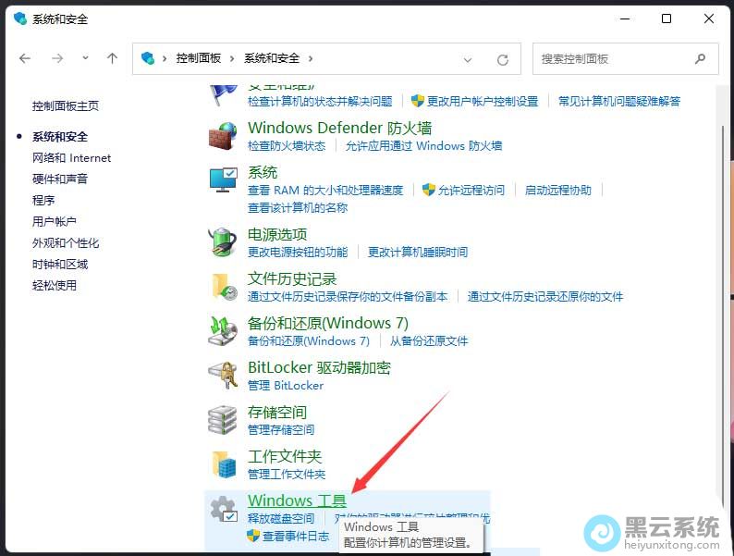Click the Power Options battery icon
The image size is (734, 556).
(223, 242)
